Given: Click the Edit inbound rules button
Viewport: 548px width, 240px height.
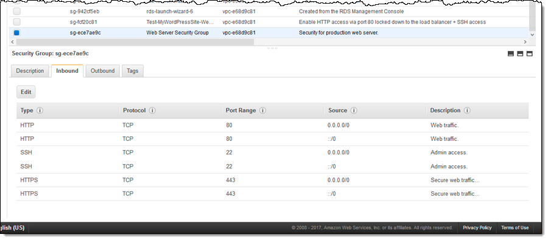Looking at the screenshot, I should [x=26, y=92].
